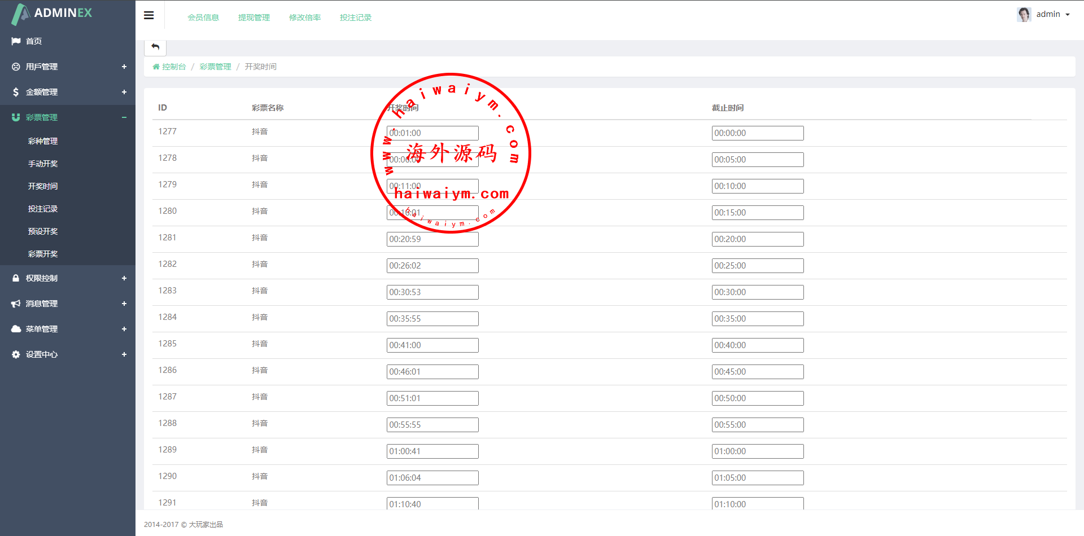Click the admin avatar picture

pyautogui.click(x=1024, y=14)
